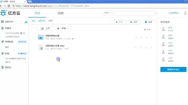Image resolution: width=188 pixels, height=105 pixels.
Task: Switch to the 协作 filter tab
Action: 134,22
